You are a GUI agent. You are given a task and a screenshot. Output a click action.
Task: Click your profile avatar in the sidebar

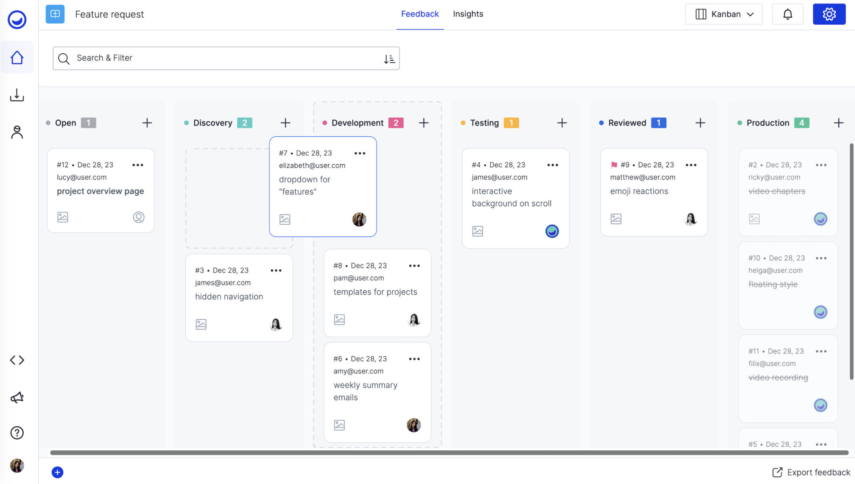(x=17, y=465)
